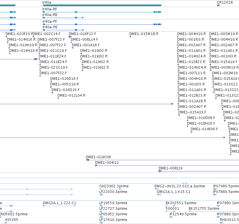The height and width of the screenshot is (224, 239).
Task: Click the DME1-016F12.F read arrow glyph
Action: tap(70, 37)
